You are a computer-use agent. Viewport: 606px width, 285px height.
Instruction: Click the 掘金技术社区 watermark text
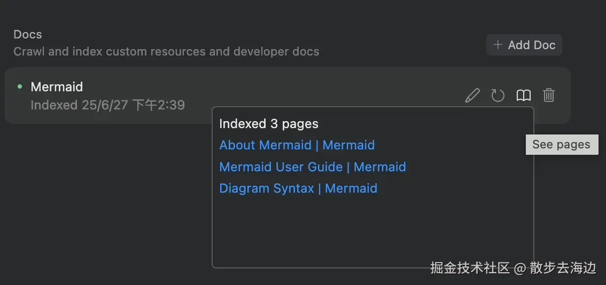click(470, 268)
